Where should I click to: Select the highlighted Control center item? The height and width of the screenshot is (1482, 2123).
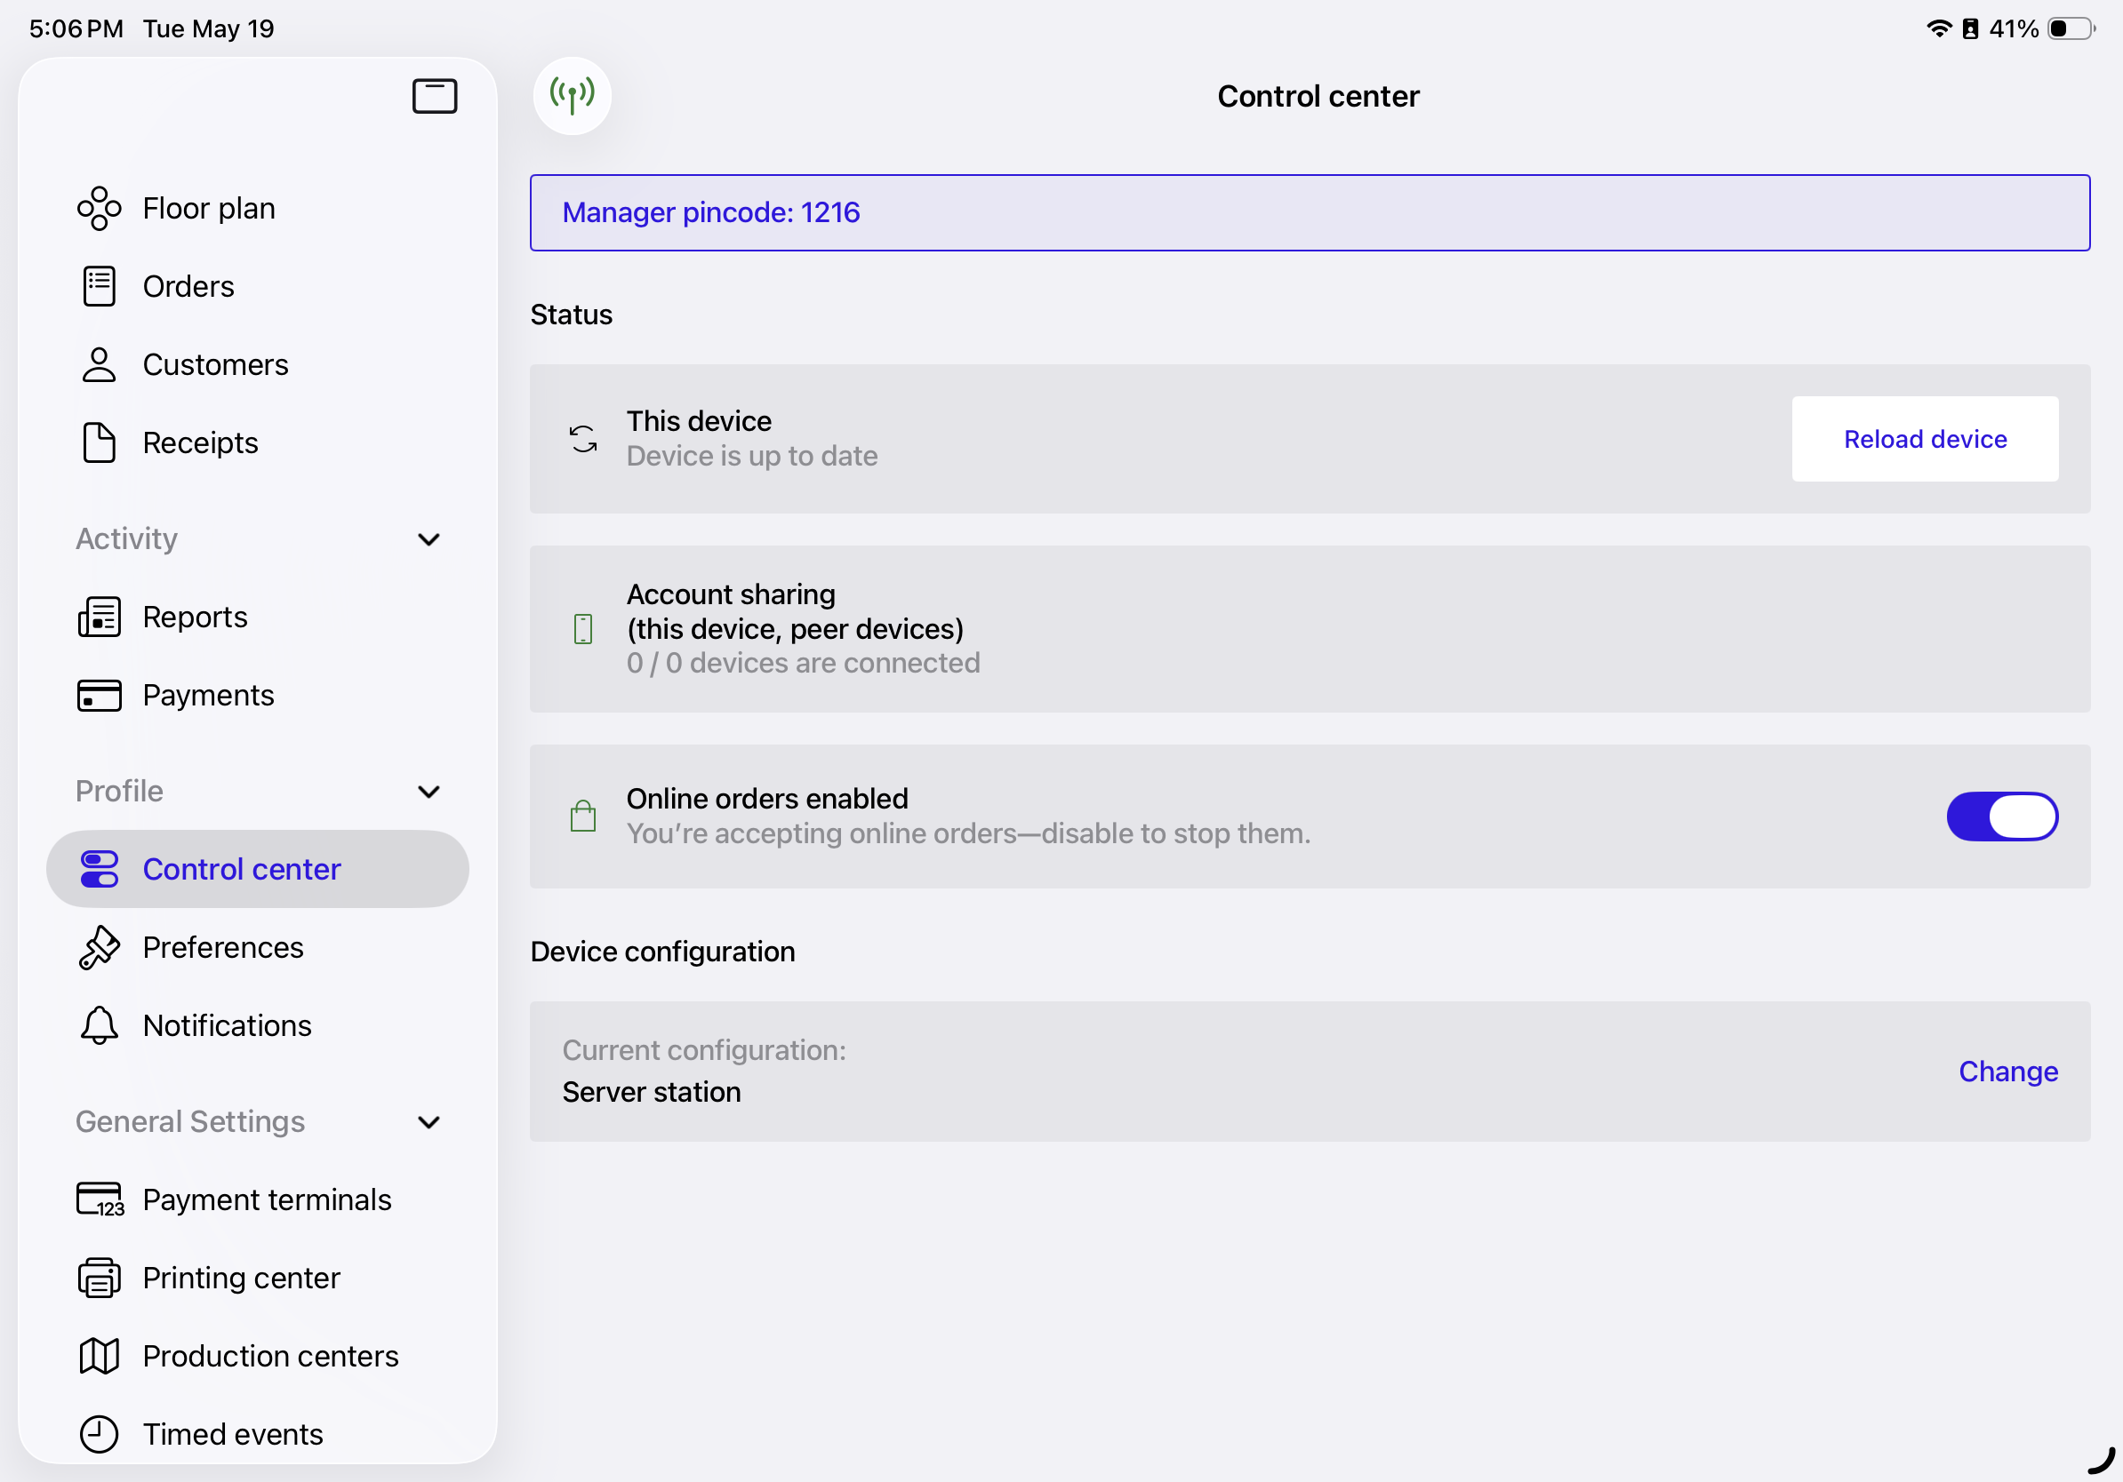(258, 870)
